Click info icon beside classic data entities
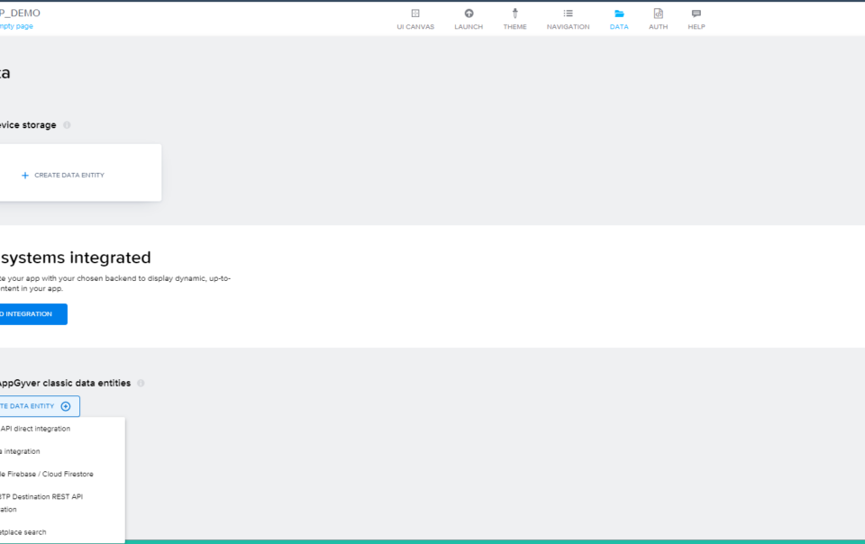Viewport: 865px width, 544px height. pos(141,383)
